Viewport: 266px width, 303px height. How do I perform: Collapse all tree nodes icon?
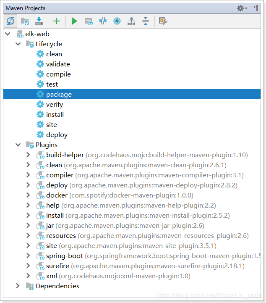tap(146, 21)
